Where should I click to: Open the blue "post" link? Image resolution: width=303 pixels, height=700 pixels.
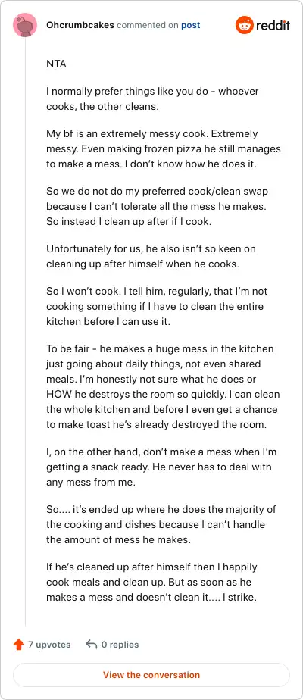point(191,25)
